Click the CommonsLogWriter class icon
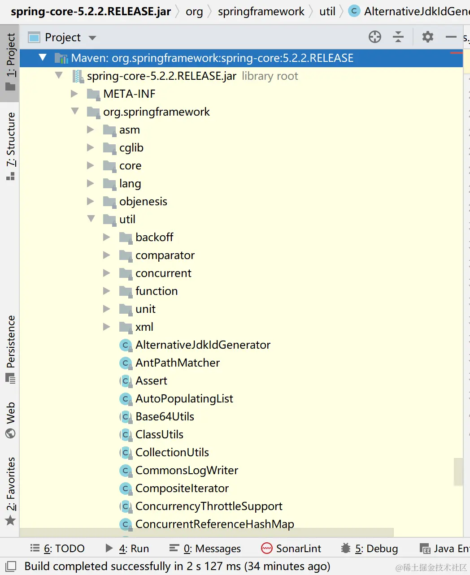 (126, 471)
